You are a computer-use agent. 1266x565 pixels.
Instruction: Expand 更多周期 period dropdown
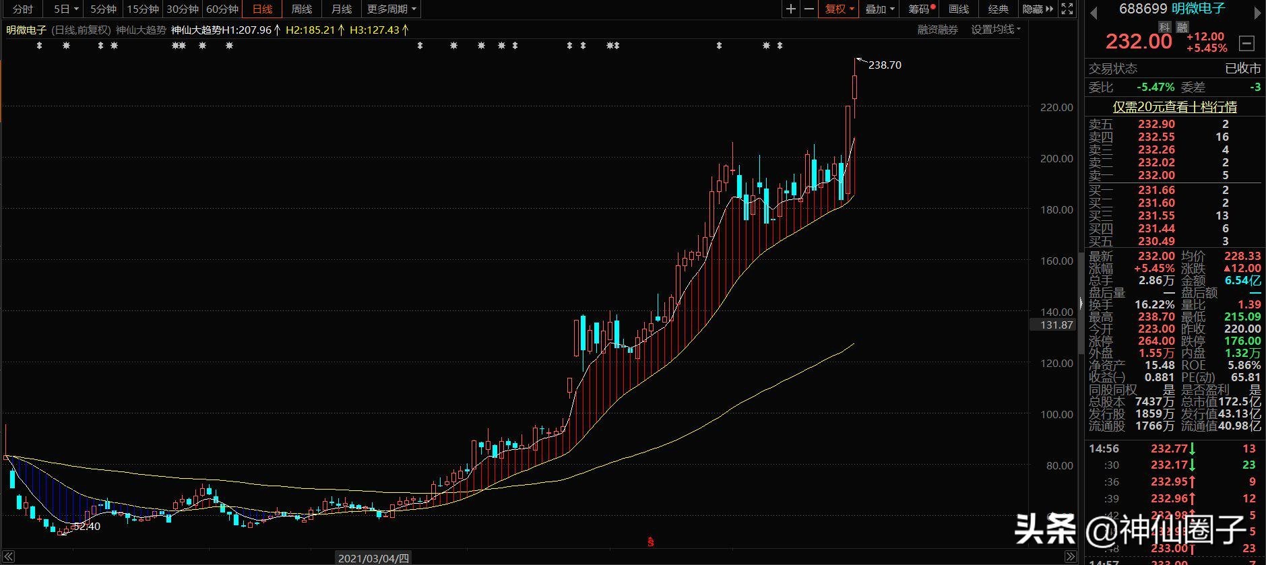click(391, 9)
